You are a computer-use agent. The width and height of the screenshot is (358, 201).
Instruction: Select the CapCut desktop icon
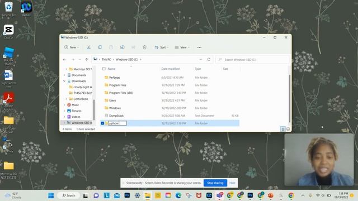[9, 32]
